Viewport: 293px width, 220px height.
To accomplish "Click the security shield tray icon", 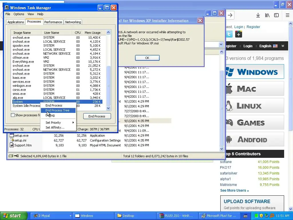I will pyautogui.click(x=262, y=216).
